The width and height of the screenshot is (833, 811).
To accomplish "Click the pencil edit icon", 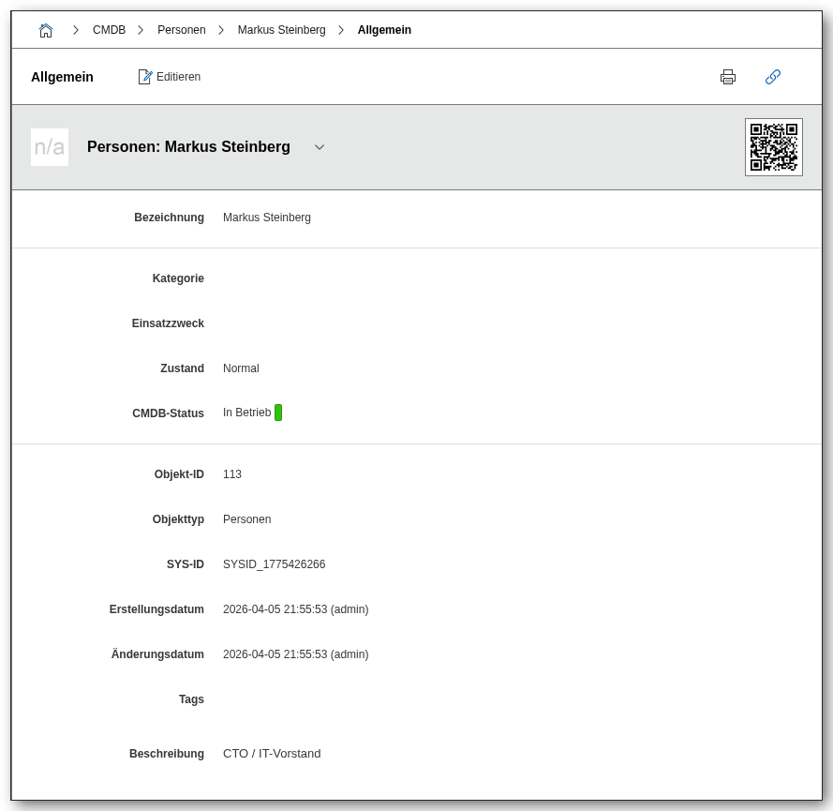I will pyautogui.click(x=145, y=77).
